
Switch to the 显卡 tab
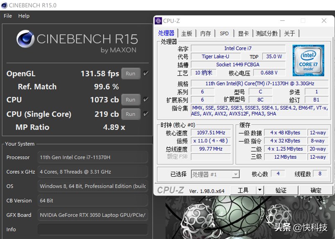pyautogui.click(x=243, y=33)
